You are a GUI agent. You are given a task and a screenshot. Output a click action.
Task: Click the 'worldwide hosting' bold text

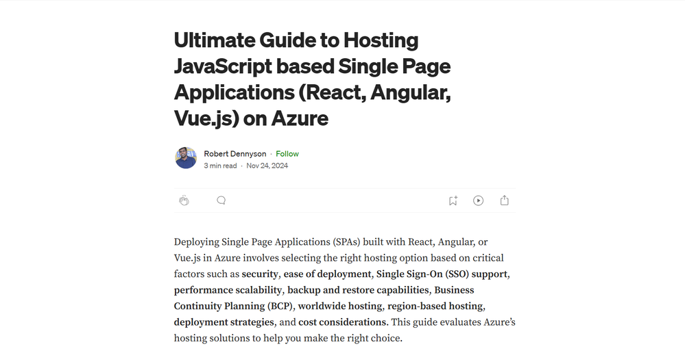(340, 306)
